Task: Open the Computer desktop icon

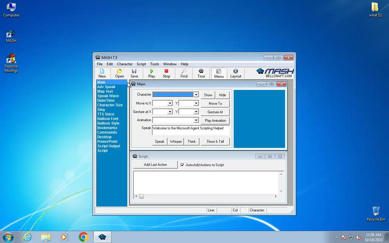Action: pyautogui.click(x=11, y=10)
